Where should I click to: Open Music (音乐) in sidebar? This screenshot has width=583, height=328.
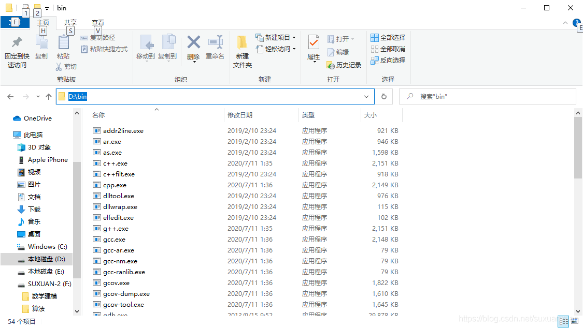[x=29, y=221]
